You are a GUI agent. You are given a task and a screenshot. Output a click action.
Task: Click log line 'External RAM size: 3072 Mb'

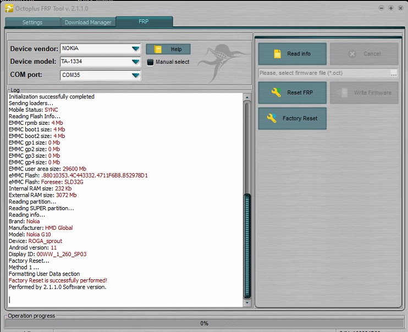pos(43,195)
